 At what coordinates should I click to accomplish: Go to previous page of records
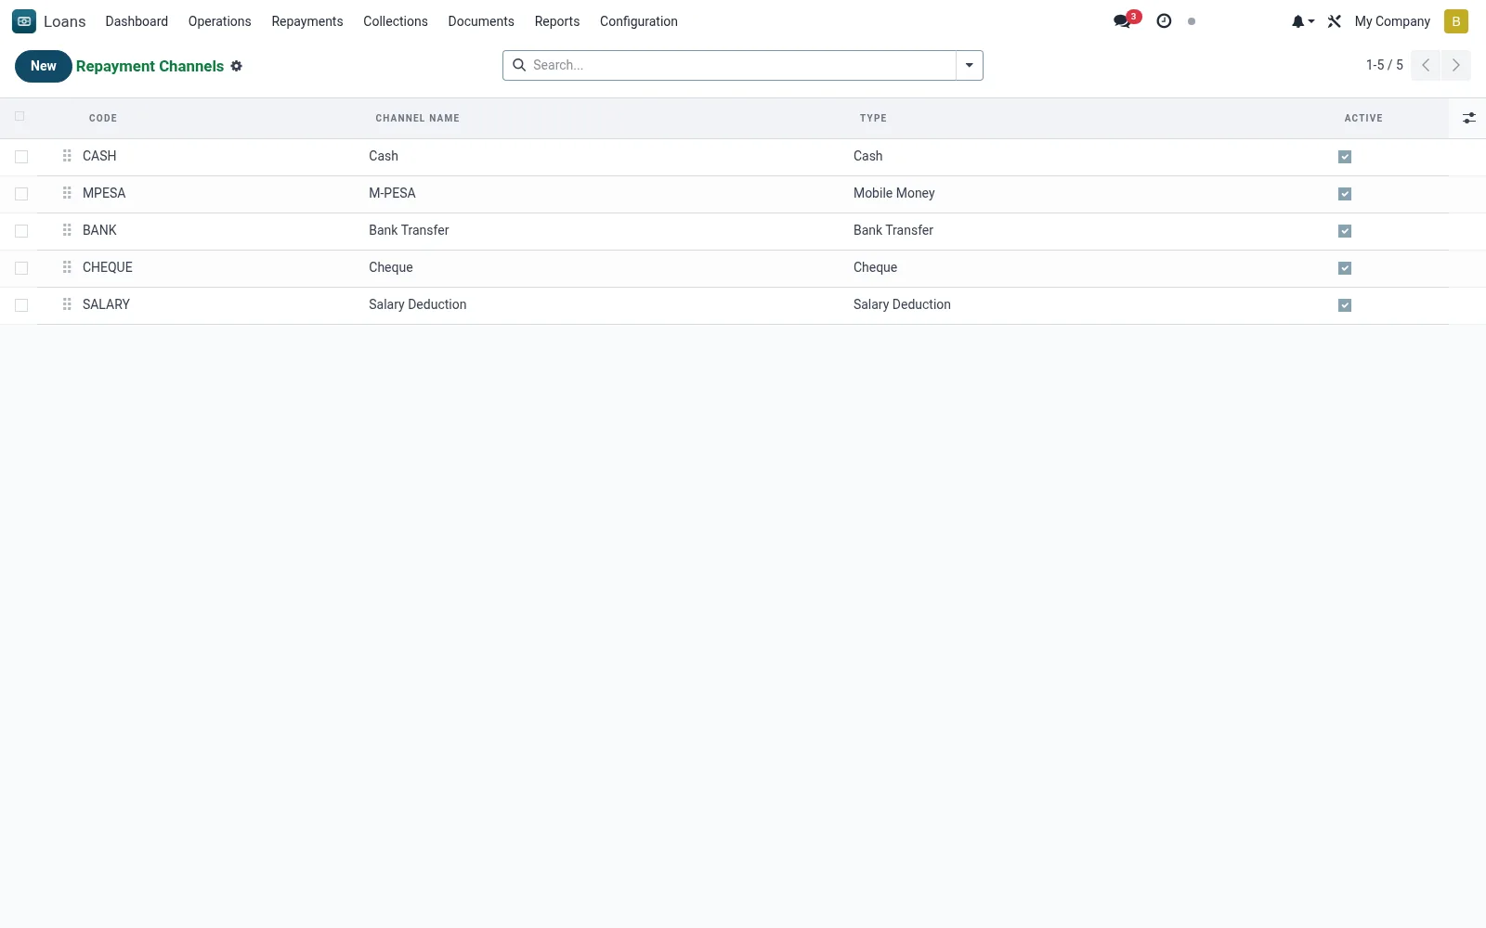click(x=1426, y=65)
